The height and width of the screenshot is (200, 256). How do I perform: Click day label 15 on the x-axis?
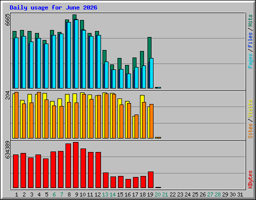tap(120, 194)
